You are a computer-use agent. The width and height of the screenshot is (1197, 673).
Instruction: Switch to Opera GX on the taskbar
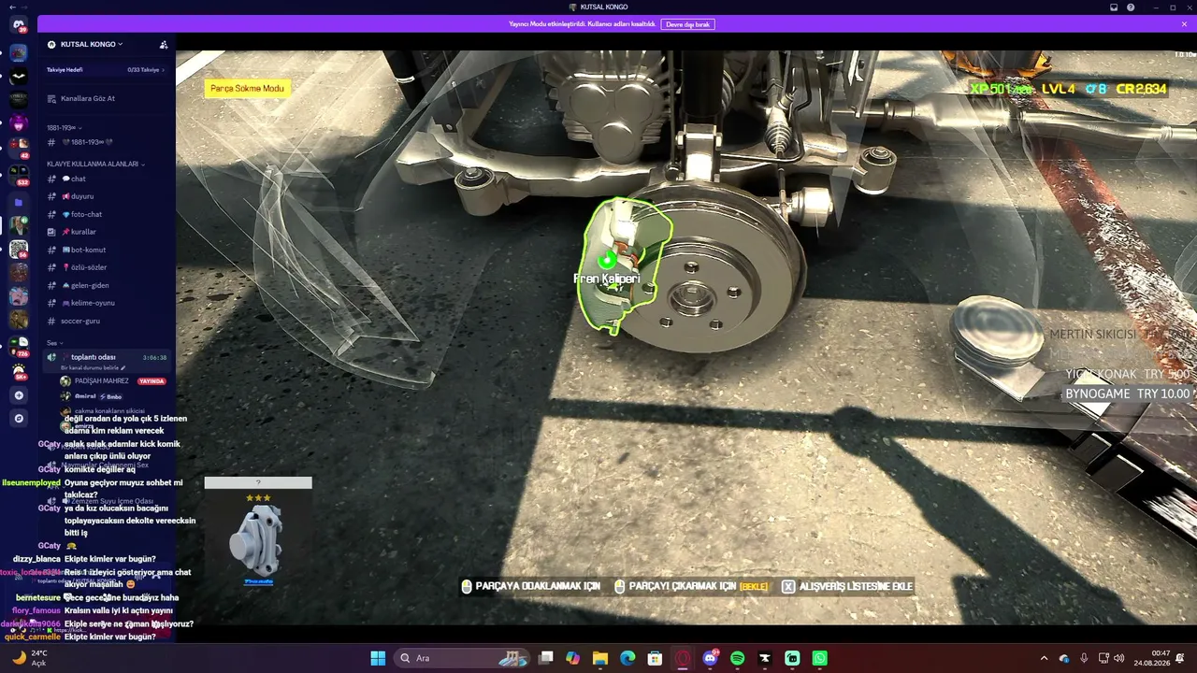point(683,658)
